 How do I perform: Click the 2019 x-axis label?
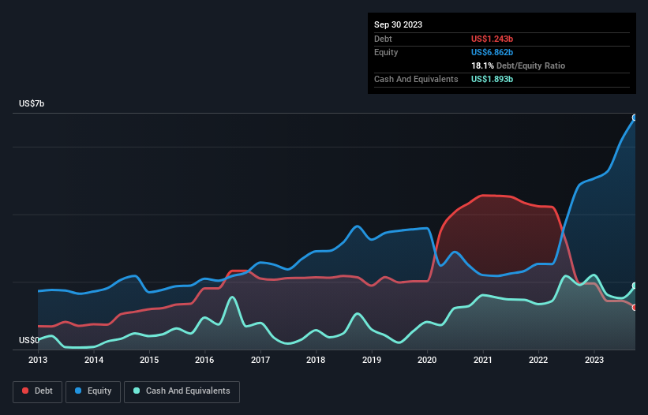click(372, 360)
